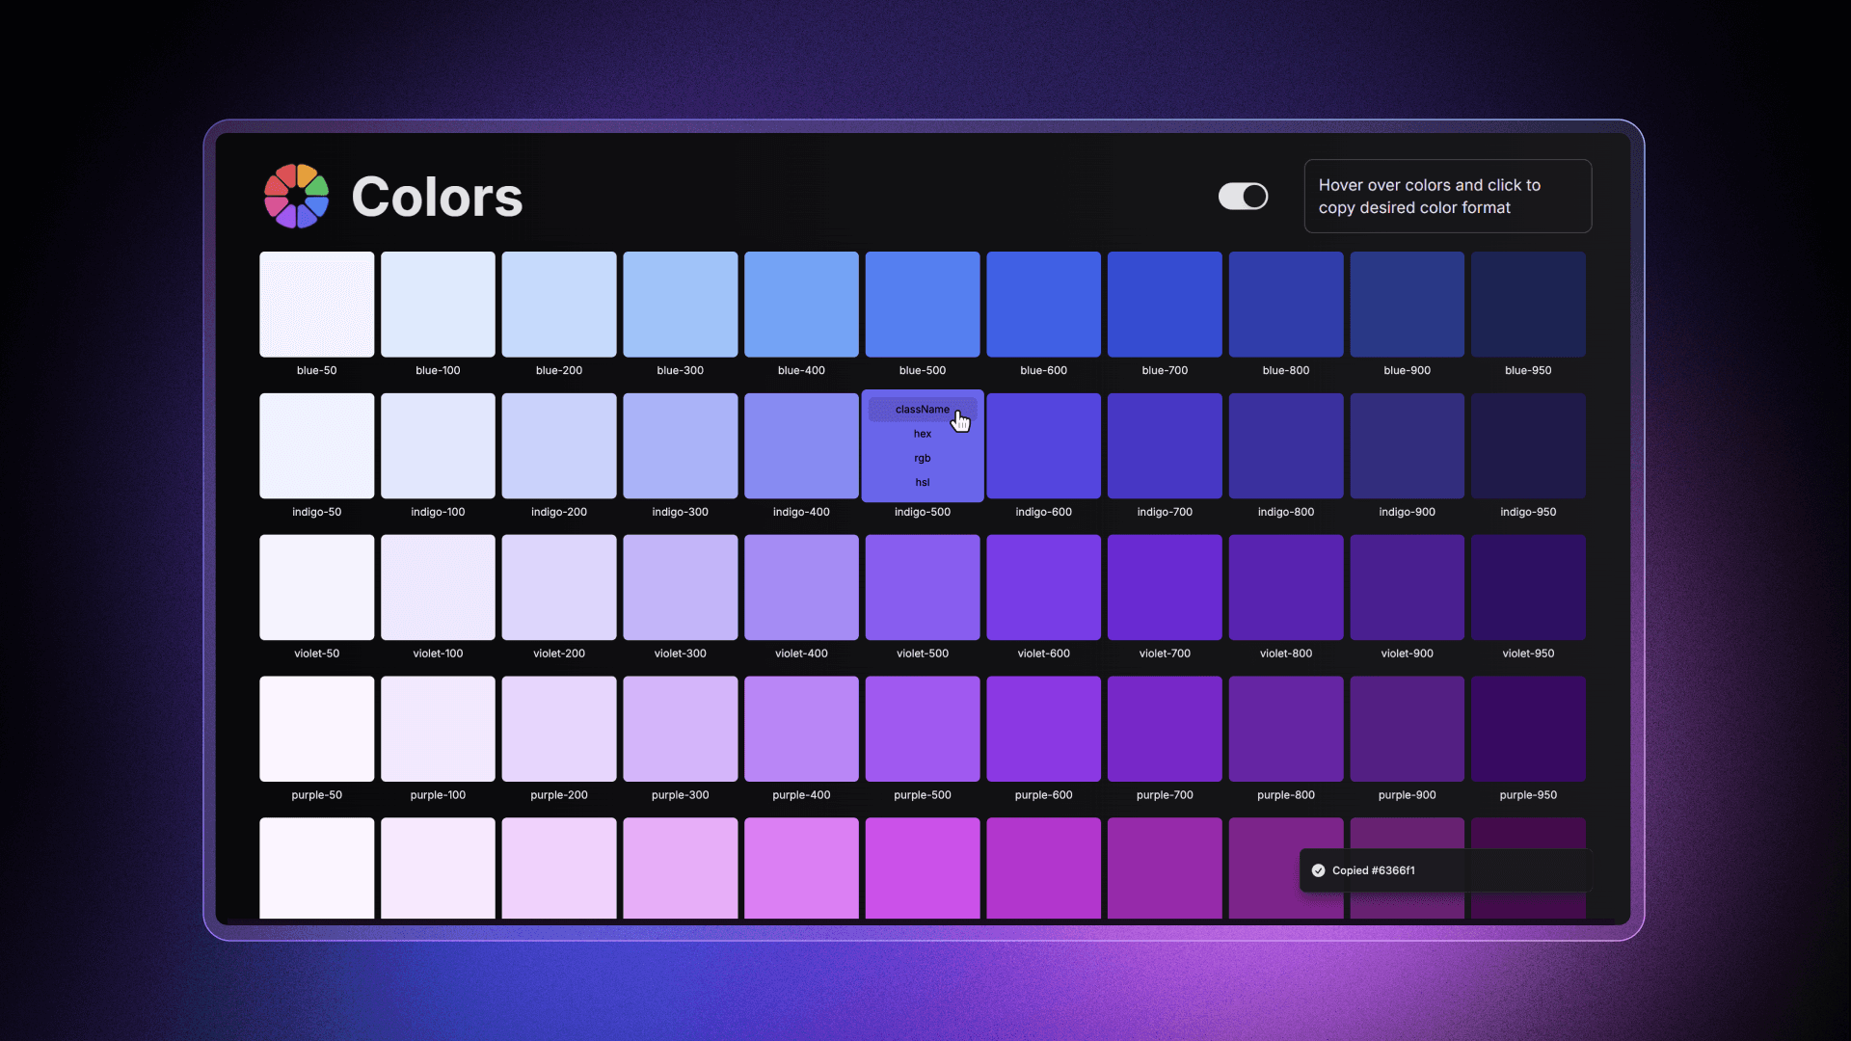Image resolution: width=1851 pixels, height=1041 pixels.
Task: Click the indigo-50 swatch
Action: coord(316,445)
